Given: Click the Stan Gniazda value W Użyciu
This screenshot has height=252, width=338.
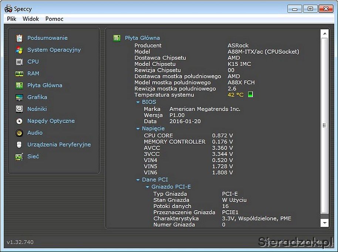Looking at the screenshot, I should click(x=234, y=200).
